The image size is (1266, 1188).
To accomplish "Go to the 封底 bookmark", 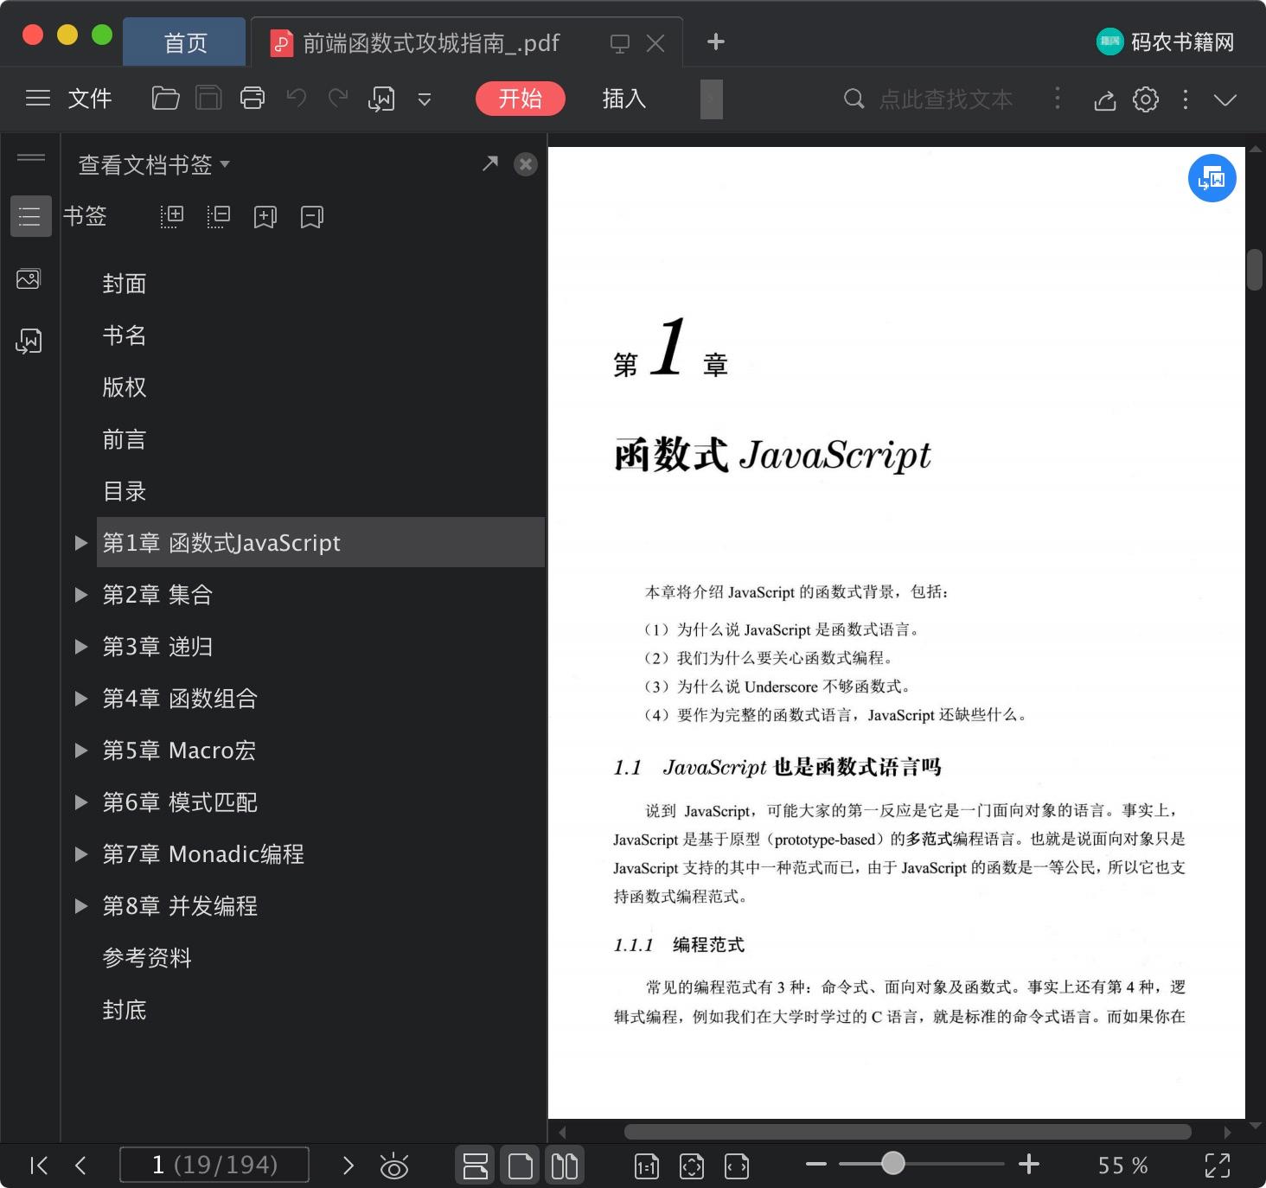I will pyautogui.click(x=125, y=1010).
